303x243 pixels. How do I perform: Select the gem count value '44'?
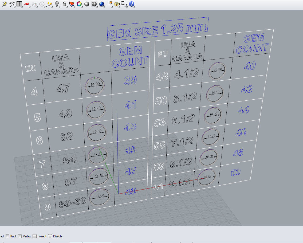coord(243,110)
